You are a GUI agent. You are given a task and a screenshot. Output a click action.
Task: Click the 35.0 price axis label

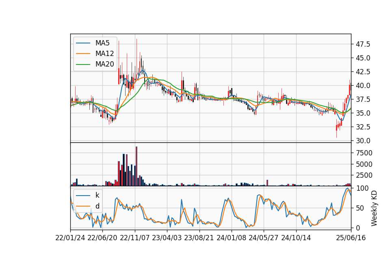(363, 113)
